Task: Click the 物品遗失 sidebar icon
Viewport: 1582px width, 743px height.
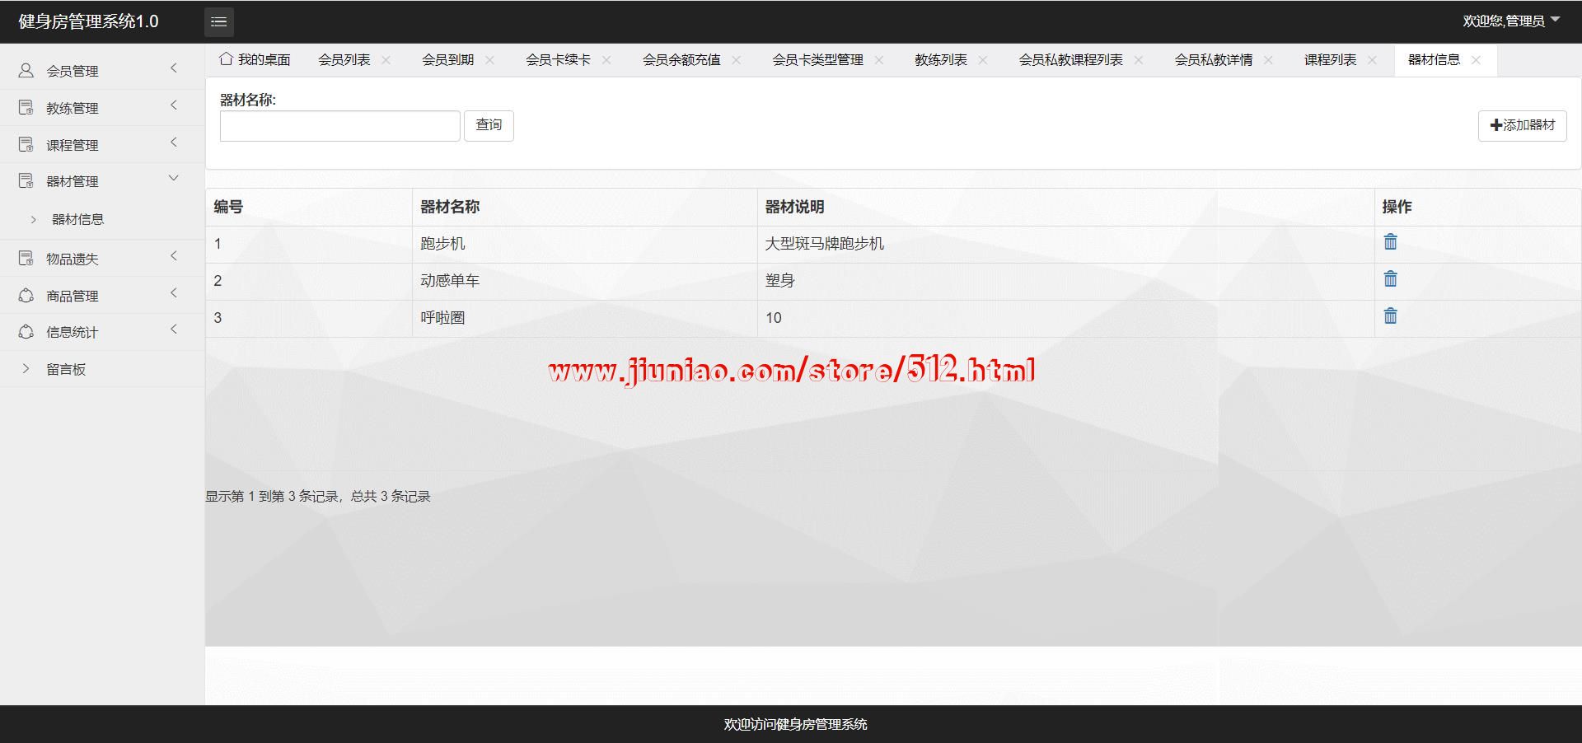Action: (26, 259)
